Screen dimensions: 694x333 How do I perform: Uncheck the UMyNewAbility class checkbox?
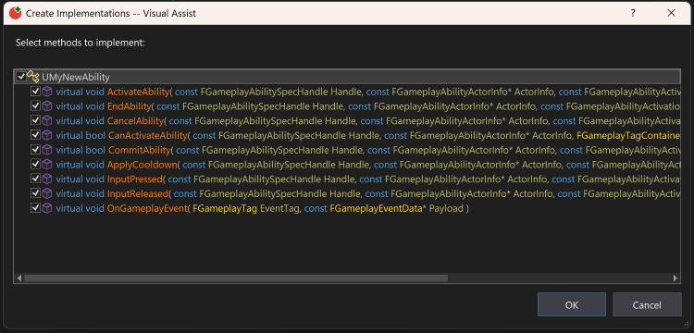point(20,77)
